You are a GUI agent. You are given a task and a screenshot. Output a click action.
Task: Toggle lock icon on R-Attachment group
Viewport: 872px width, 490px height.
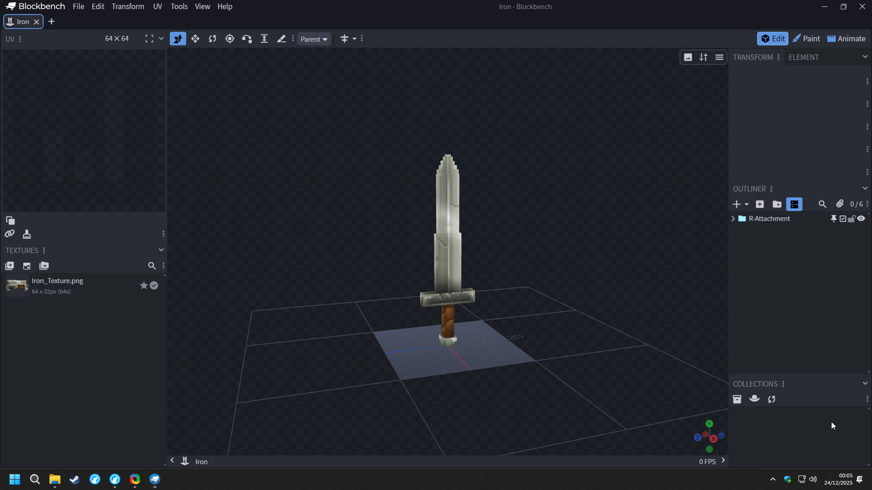(852, 219)
